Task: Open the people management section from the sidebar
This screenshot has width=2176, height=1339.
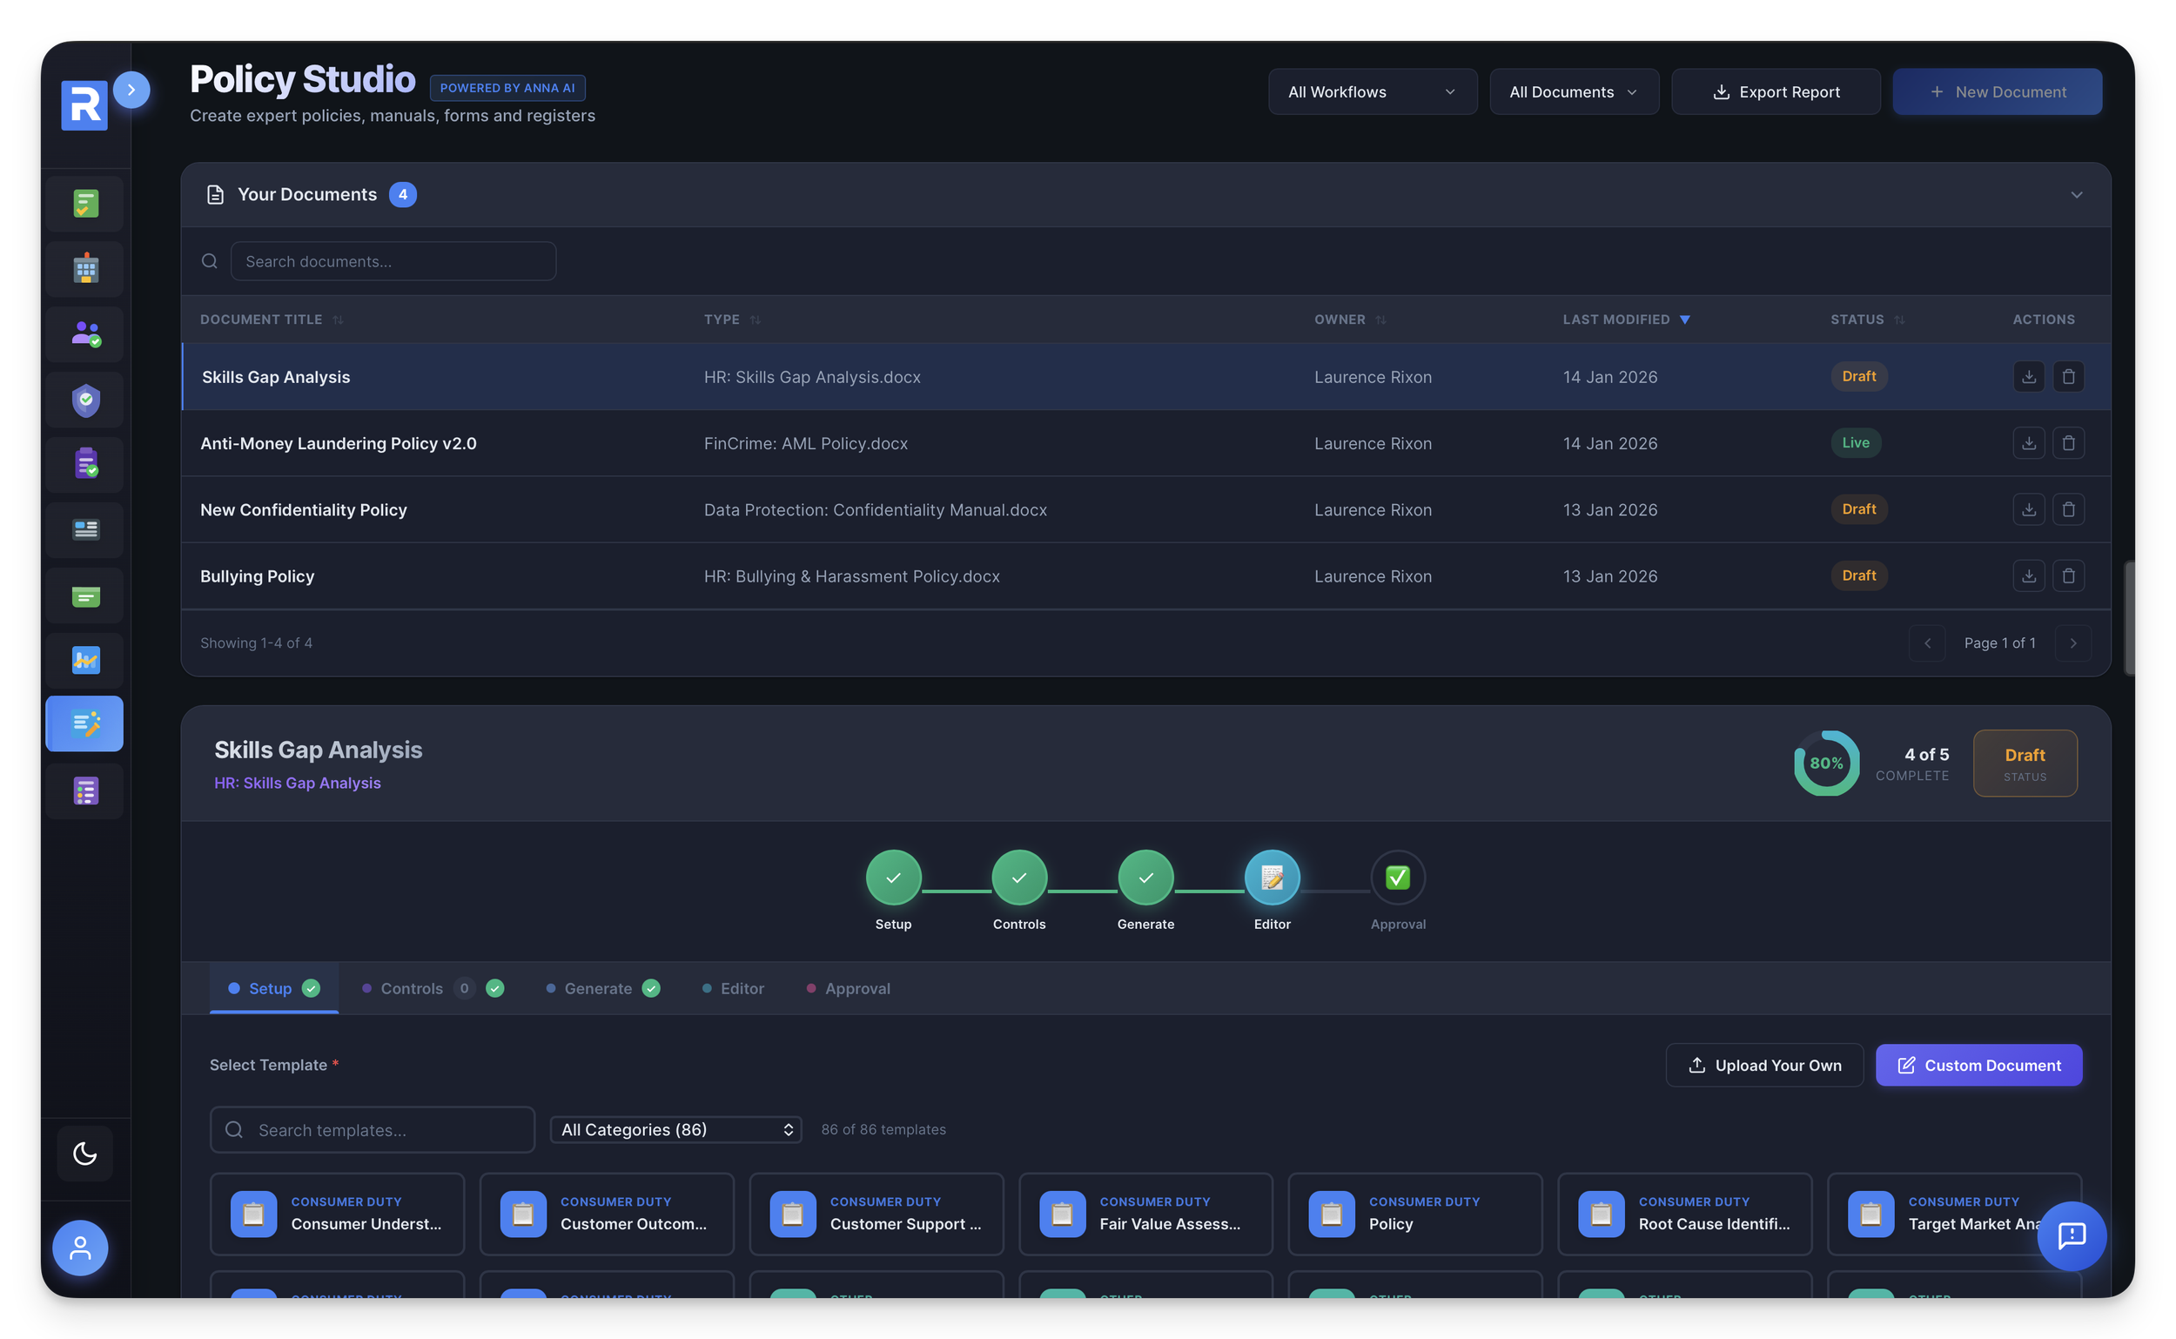Action: [84, 333]
